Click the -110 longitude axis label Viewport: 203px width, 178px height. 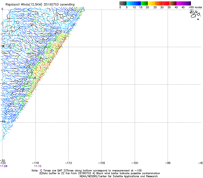point(69,163)
